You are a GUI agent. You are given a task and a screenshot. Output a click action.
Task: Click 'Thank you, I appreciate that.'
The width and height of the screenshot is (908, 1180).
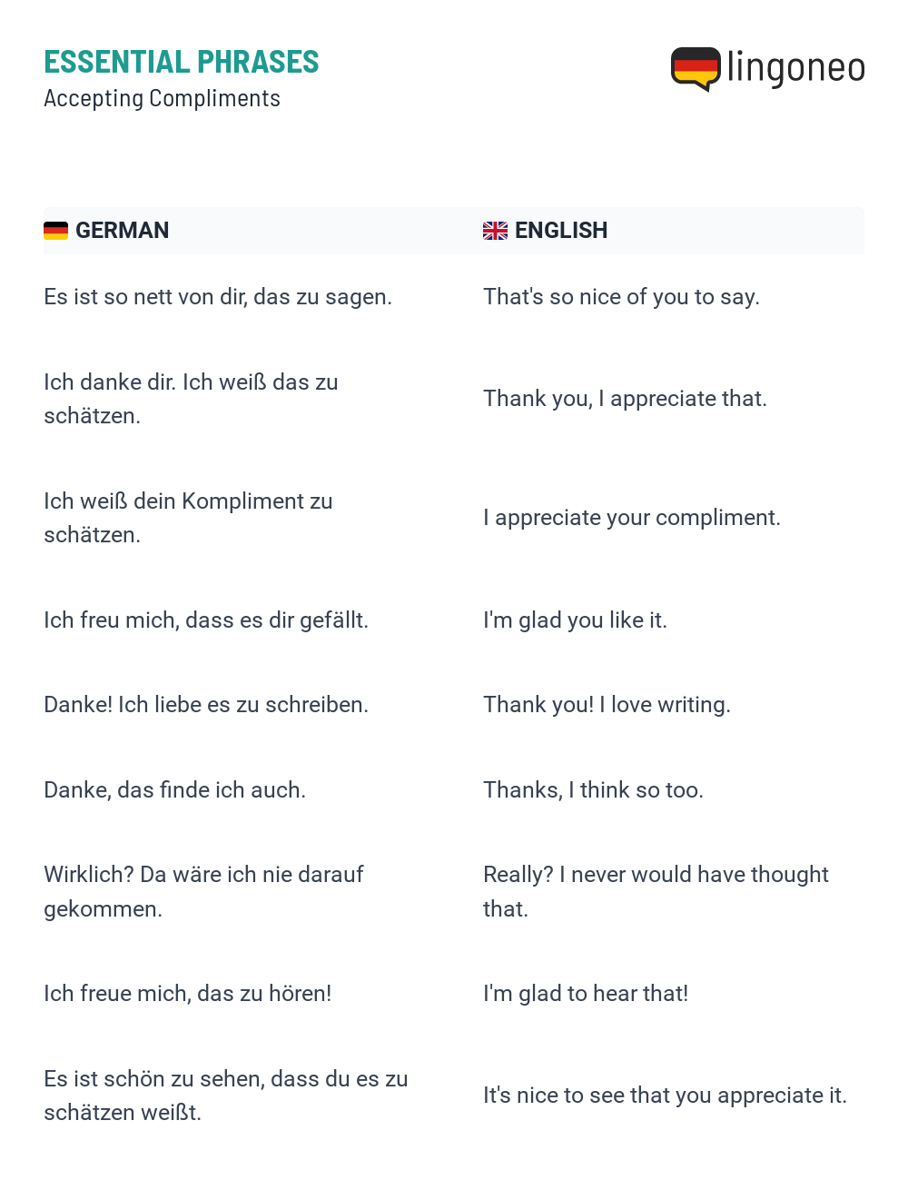(626, 399)
